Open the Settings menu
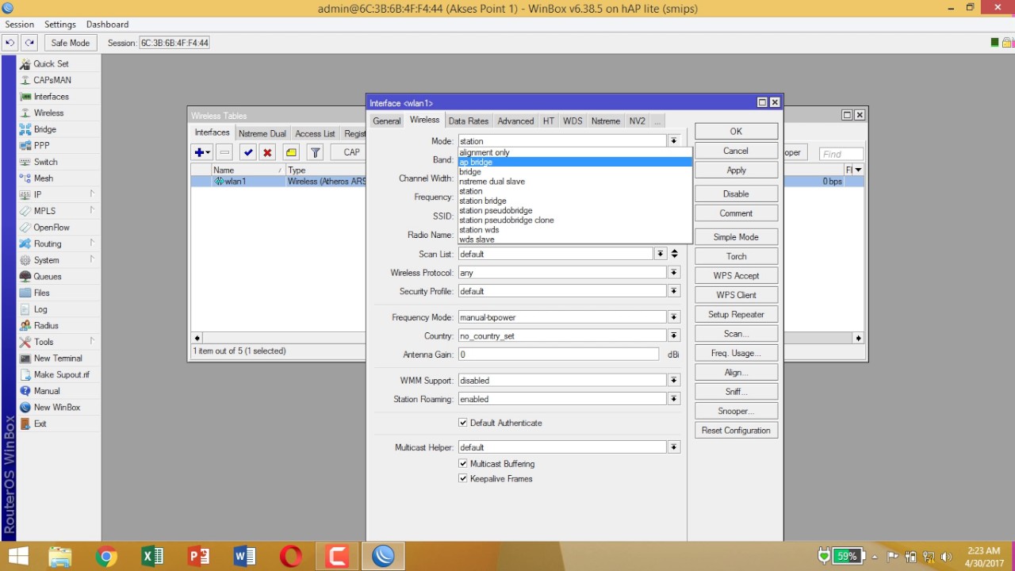 tap(60, 25)
